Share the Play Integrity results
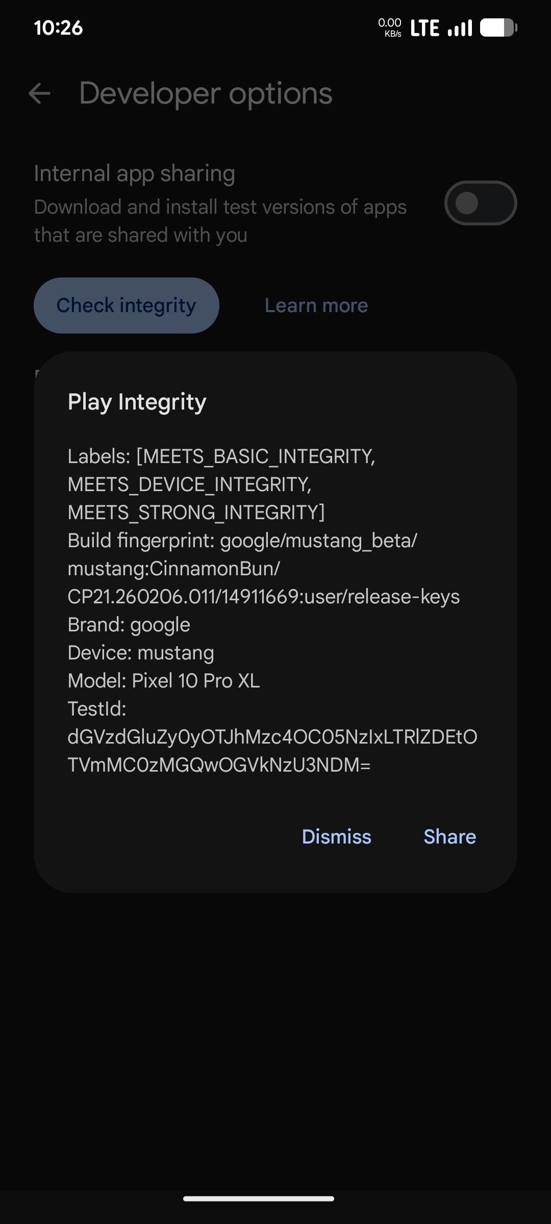Image resolution: width=551 pixels, height=1224 pixels. point(449,837)
